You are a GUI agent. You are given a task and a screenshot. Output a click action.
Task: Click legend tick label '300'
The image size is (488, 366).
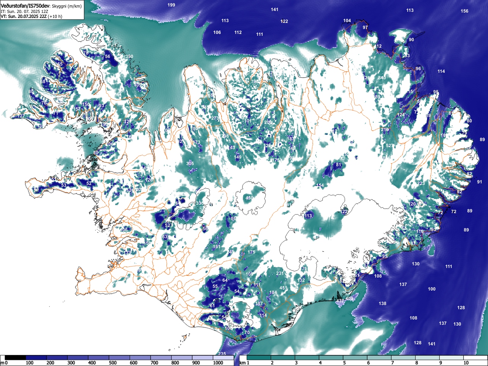(x=71, y=363)
